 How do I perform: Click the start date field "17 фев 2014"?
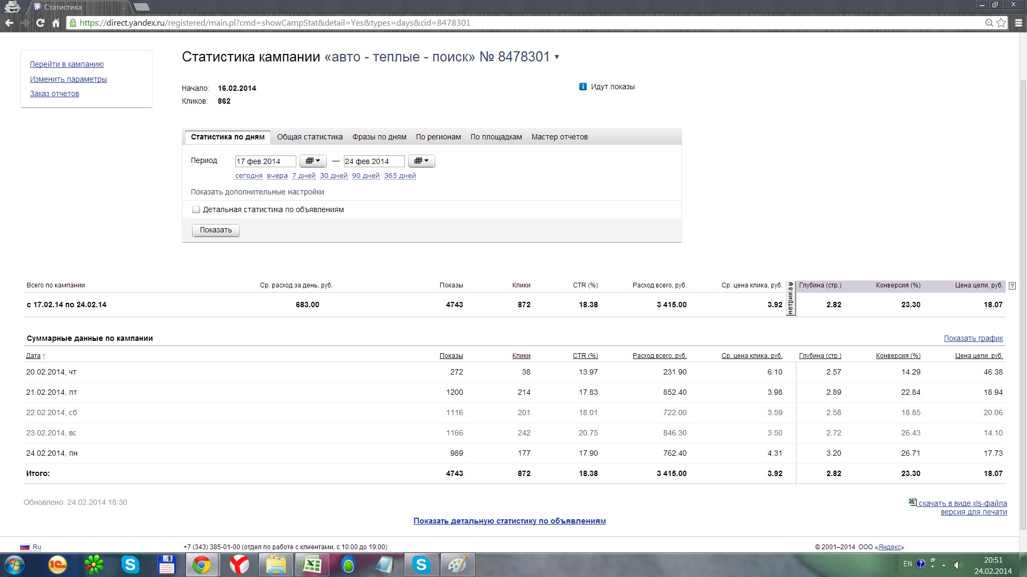265,161
